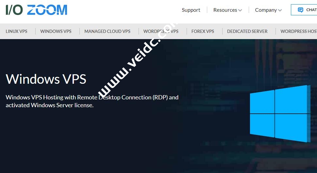
Task: Click the CHAT button
Action: tap(304, 10)
